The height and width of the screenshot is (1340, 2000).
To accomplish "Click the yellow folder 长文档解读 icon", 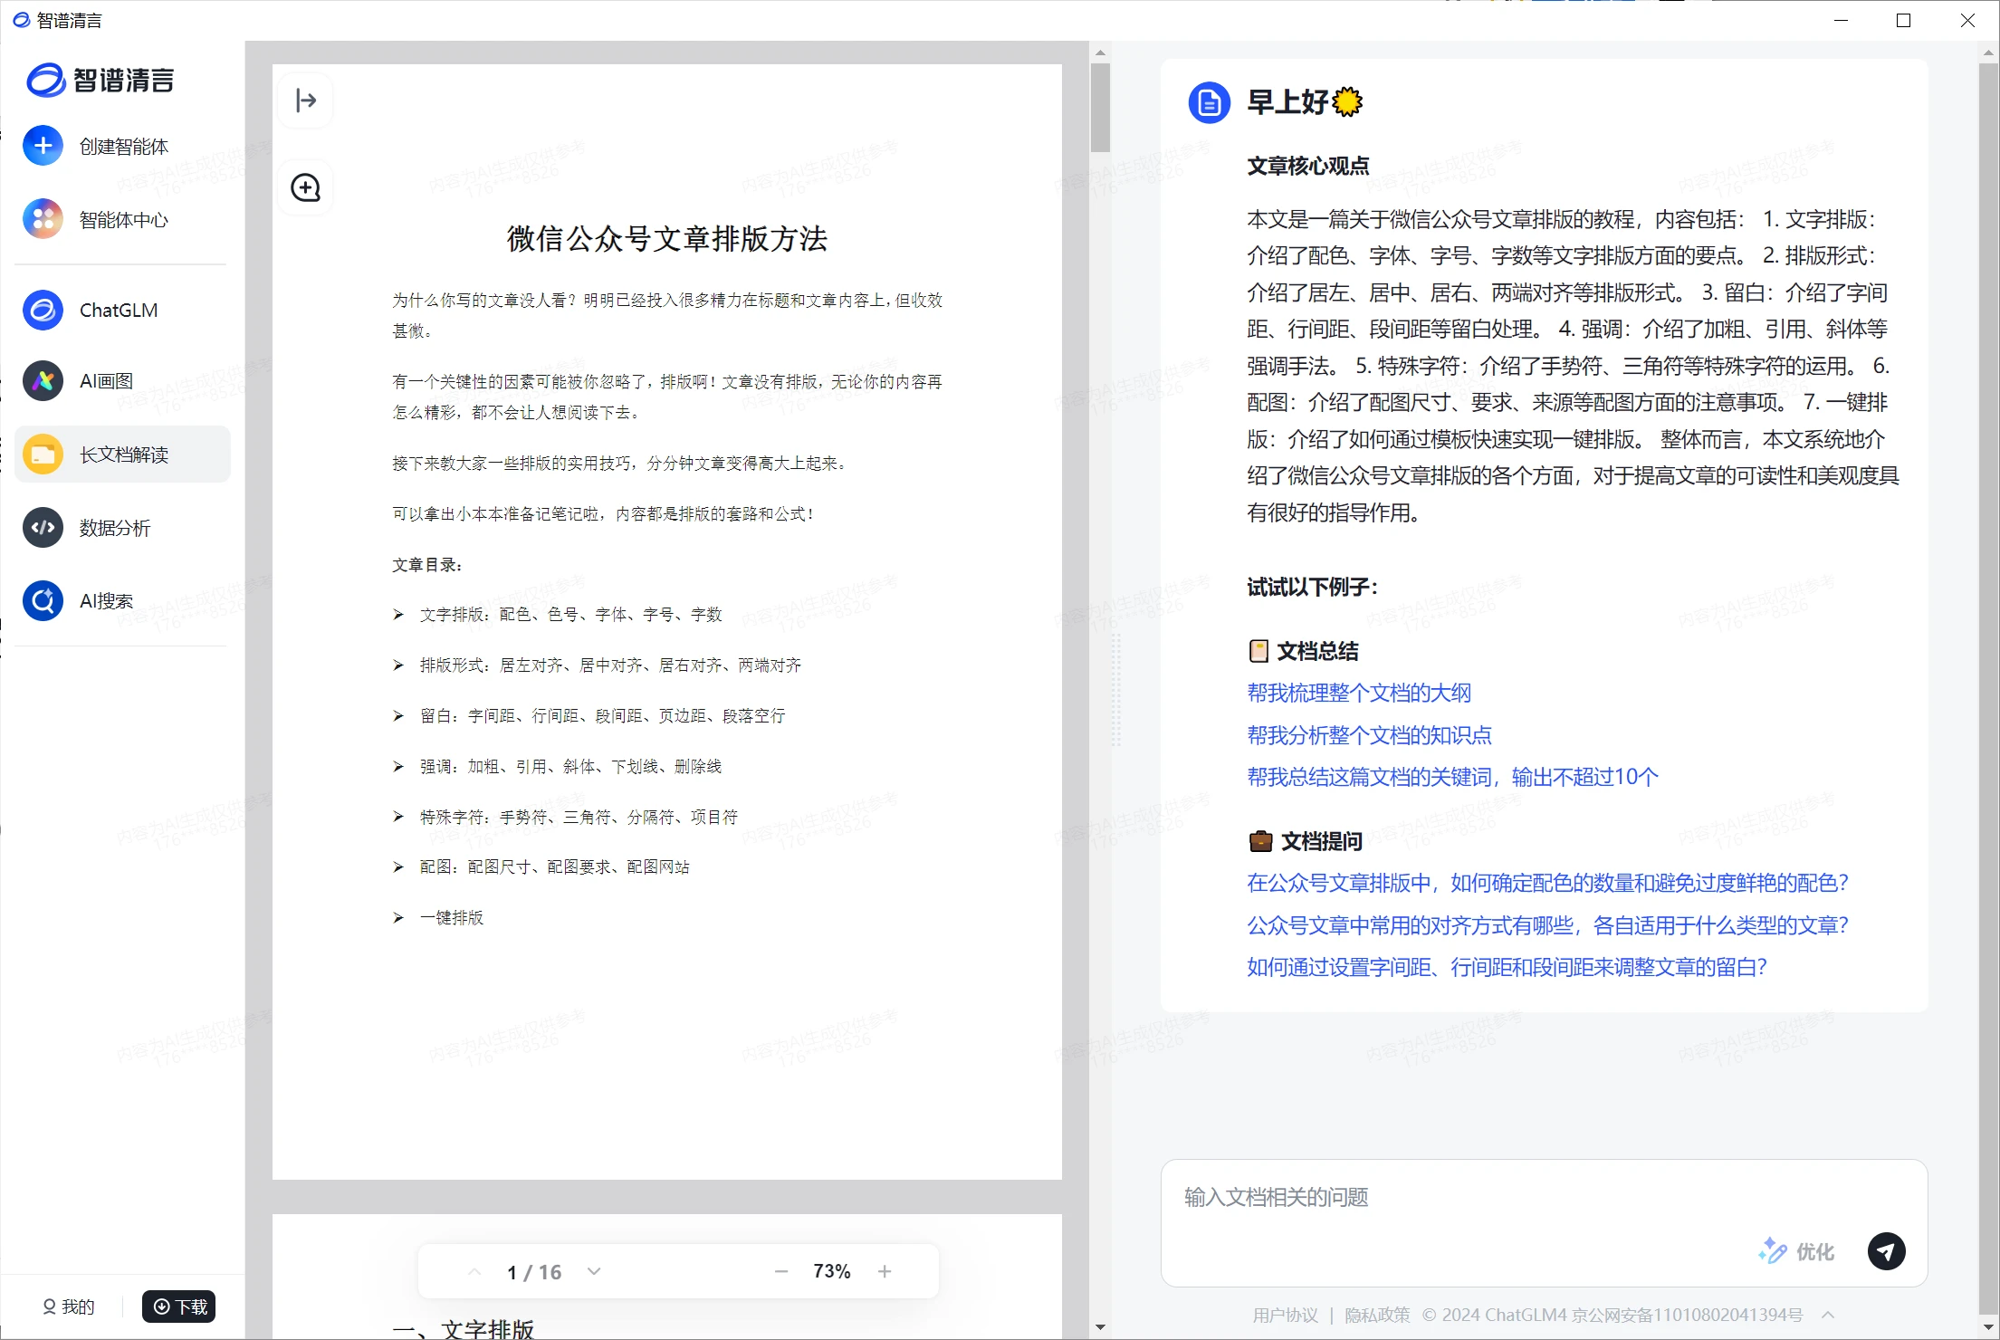I will tap(43, 455).
